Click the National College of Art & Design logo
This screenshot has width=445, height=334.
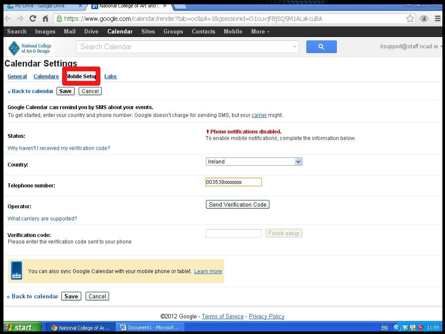tap(30, 48)
